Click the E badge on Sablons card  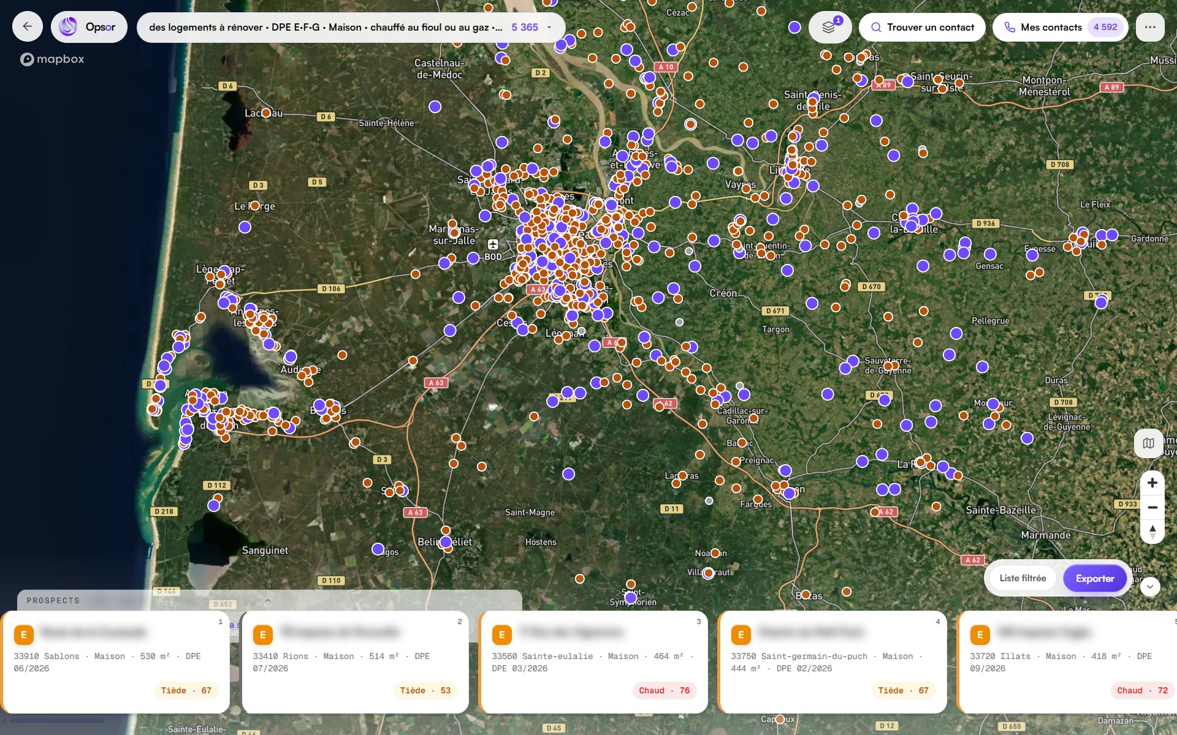[24, 635]
